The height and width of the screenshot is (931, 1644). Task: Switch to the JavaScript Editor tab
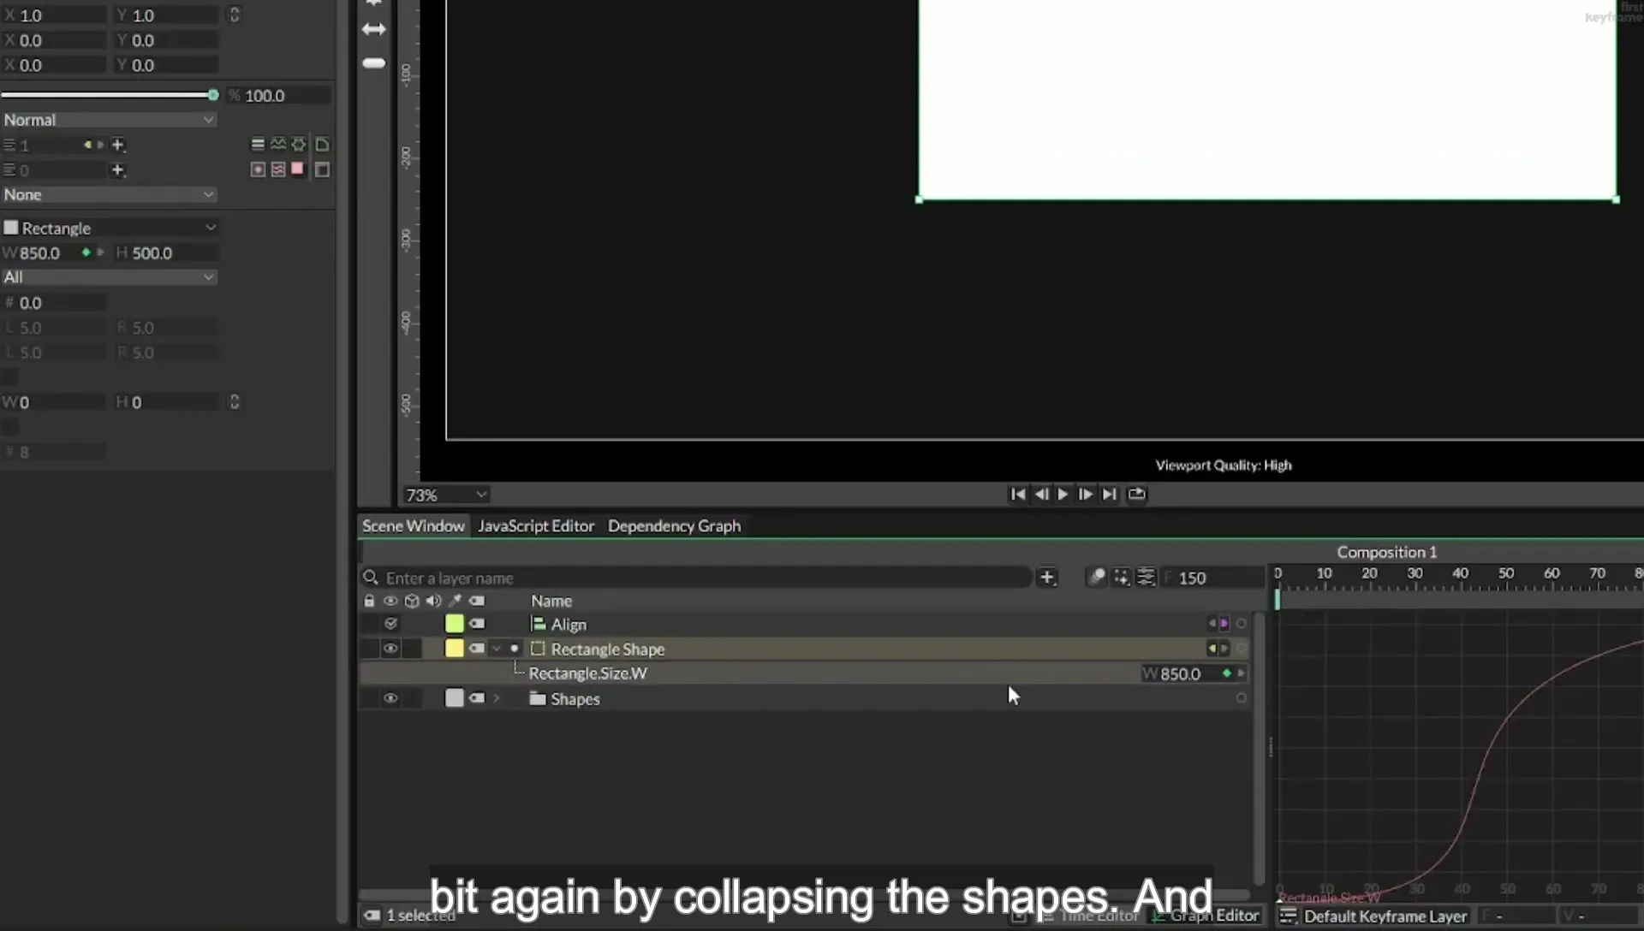tap(536, 526)
